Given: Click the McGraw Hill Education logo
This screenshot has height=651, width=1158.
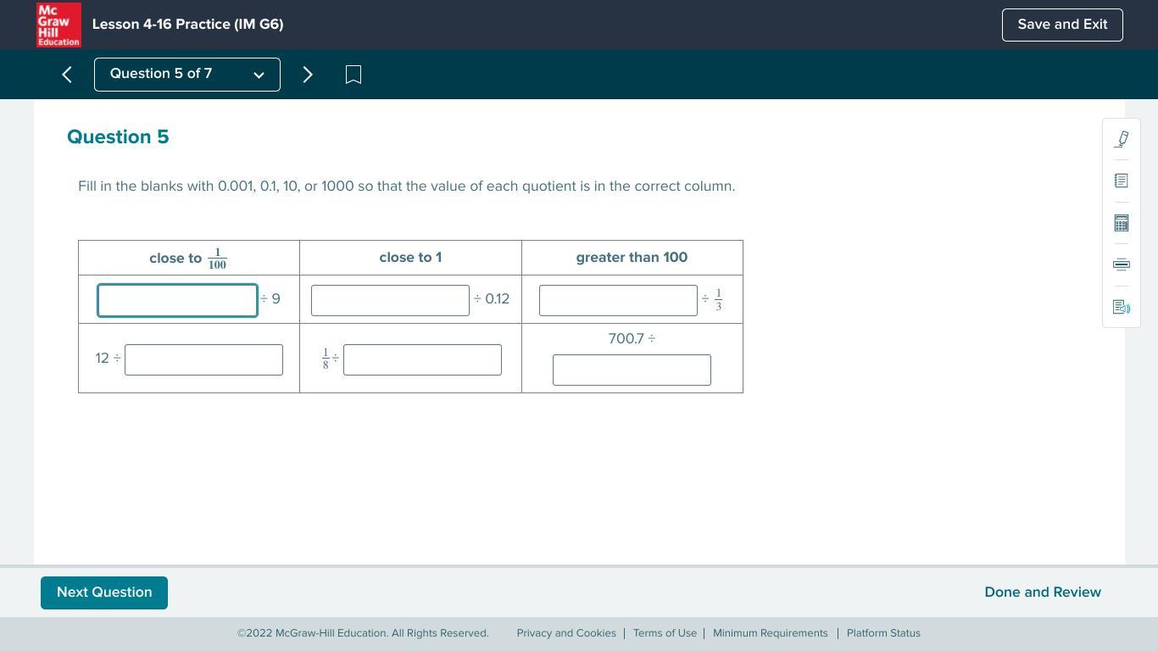Looking at the screenshot, I should tap(58, 25).
